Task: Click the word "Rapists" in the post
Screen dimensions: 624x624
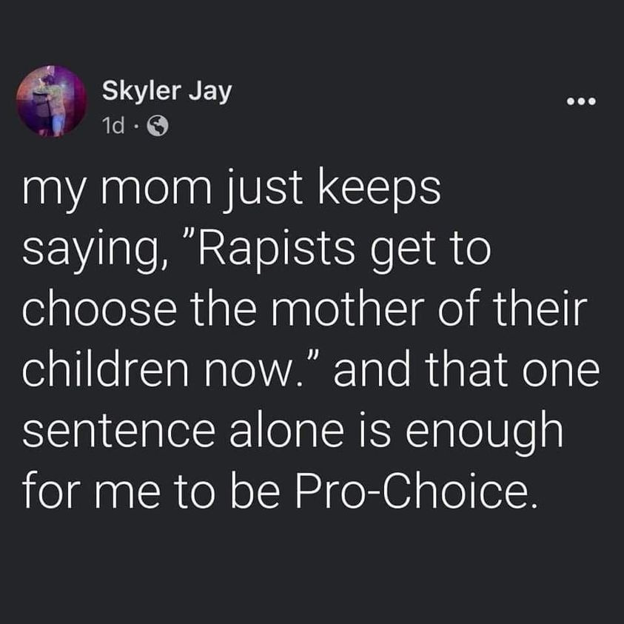Action: (x=277, y=252)
